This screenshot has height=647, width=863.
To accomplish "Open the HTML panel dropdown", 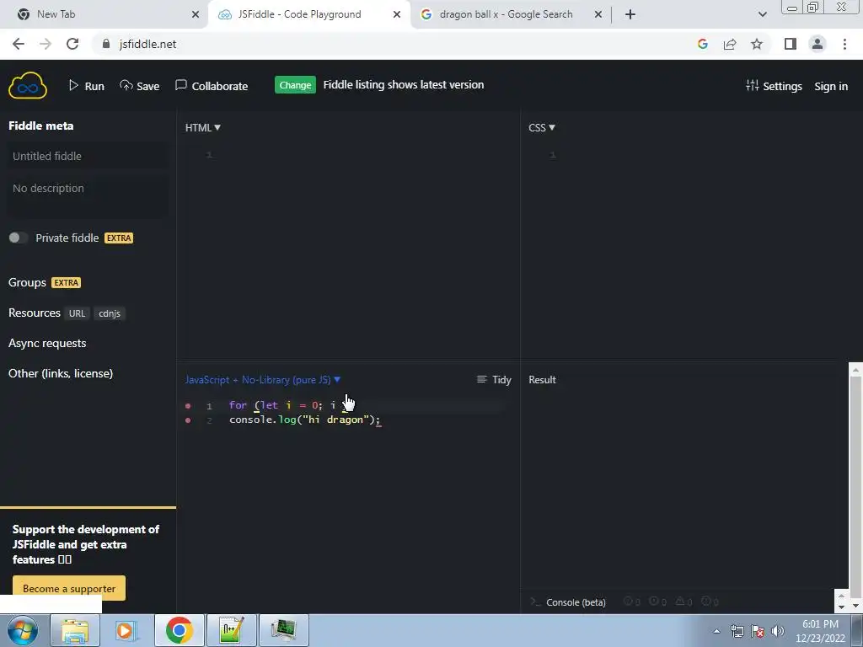I will (202, 128).
